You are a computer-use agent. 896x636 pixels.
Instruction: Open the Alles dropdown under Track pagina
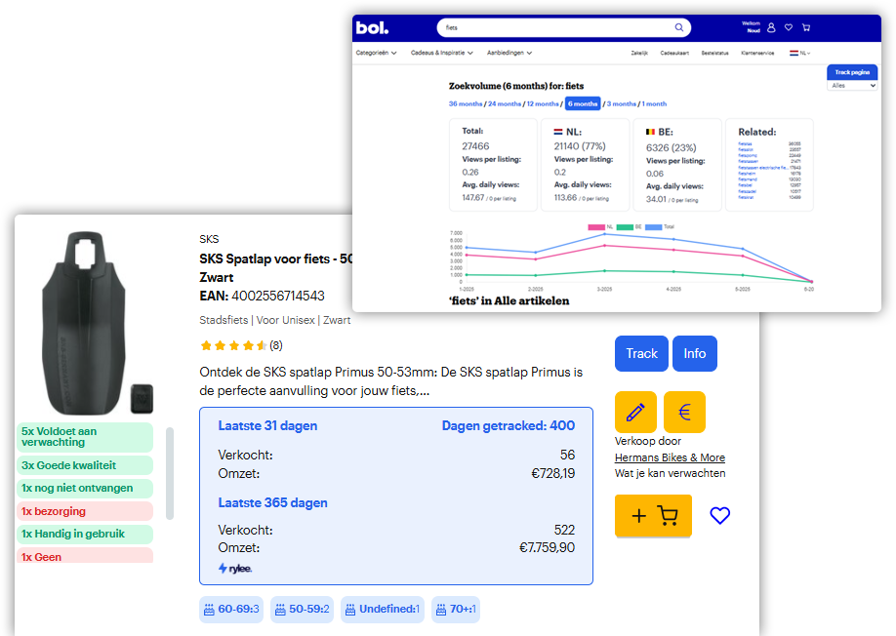pyautogui.click(x=853, y=85)
